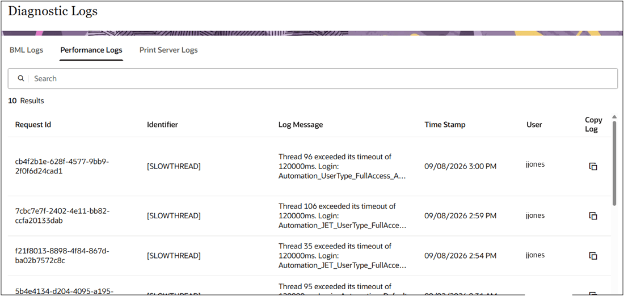
Task: Click [SLOWTHREAD] identifier in Thread 96 row
Action: (x=174, y=167)
